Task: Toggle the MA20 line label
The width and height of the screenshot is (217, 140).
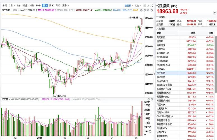Action: pyautogui.click(x=66, y=10)
